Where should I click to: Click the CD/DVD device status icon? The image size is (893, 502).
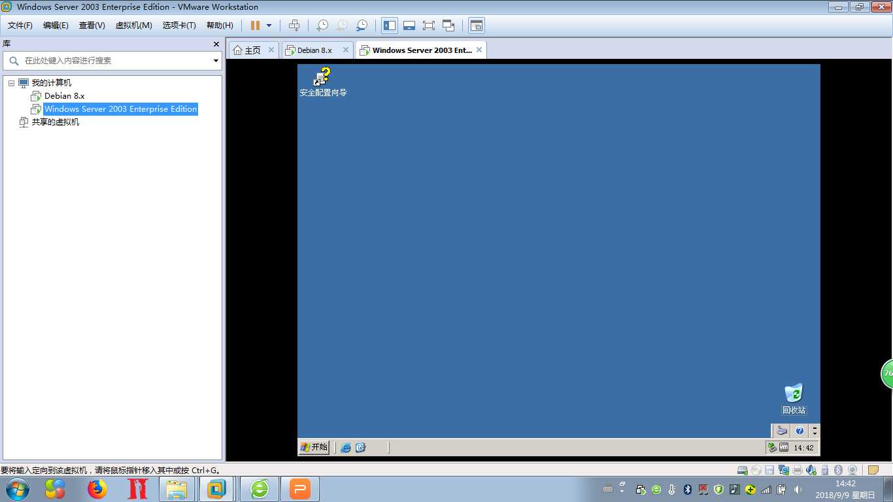click(x=756, y=470)
